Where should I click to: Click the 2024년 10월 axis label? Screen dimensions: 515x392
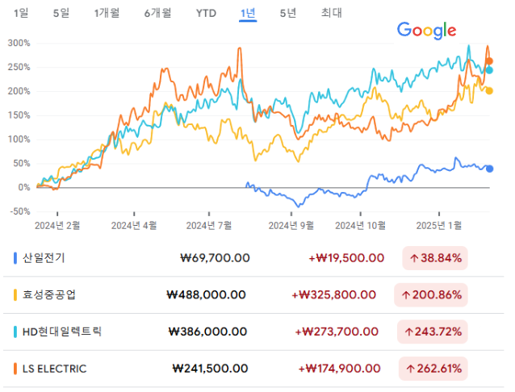360,226
